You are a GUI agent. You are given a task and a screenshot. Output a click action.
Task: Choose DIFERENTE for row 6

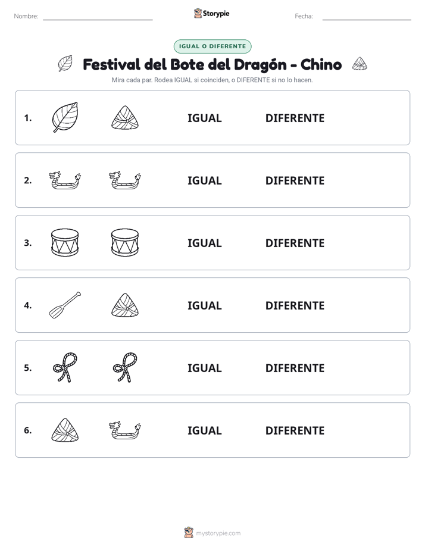click(x=295, y=430)
